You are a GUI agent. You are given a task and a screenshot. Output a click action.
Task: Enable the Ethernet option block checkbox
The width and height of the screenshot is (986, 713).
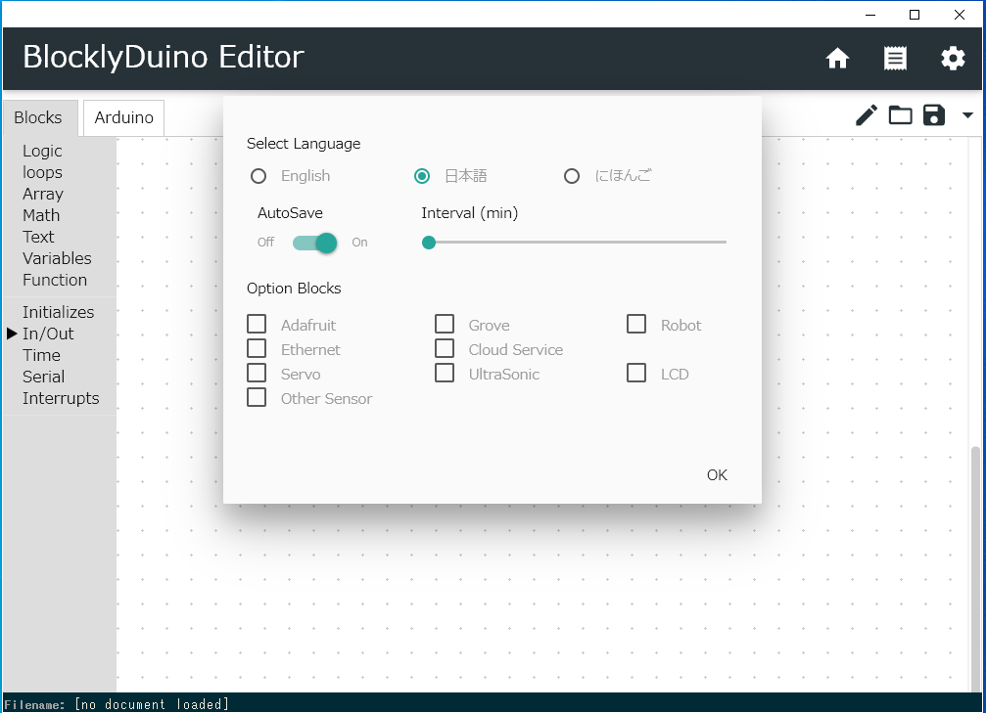[257, 348]
